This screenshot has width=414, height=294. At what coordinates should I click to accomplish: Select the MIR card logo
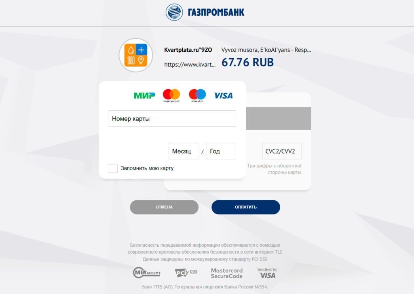[144, 95]
